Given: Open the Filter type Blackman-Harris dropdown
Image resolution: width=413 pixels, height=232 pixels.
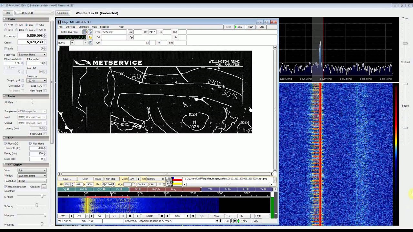Looking at the screenshot, I should (32, 55).
